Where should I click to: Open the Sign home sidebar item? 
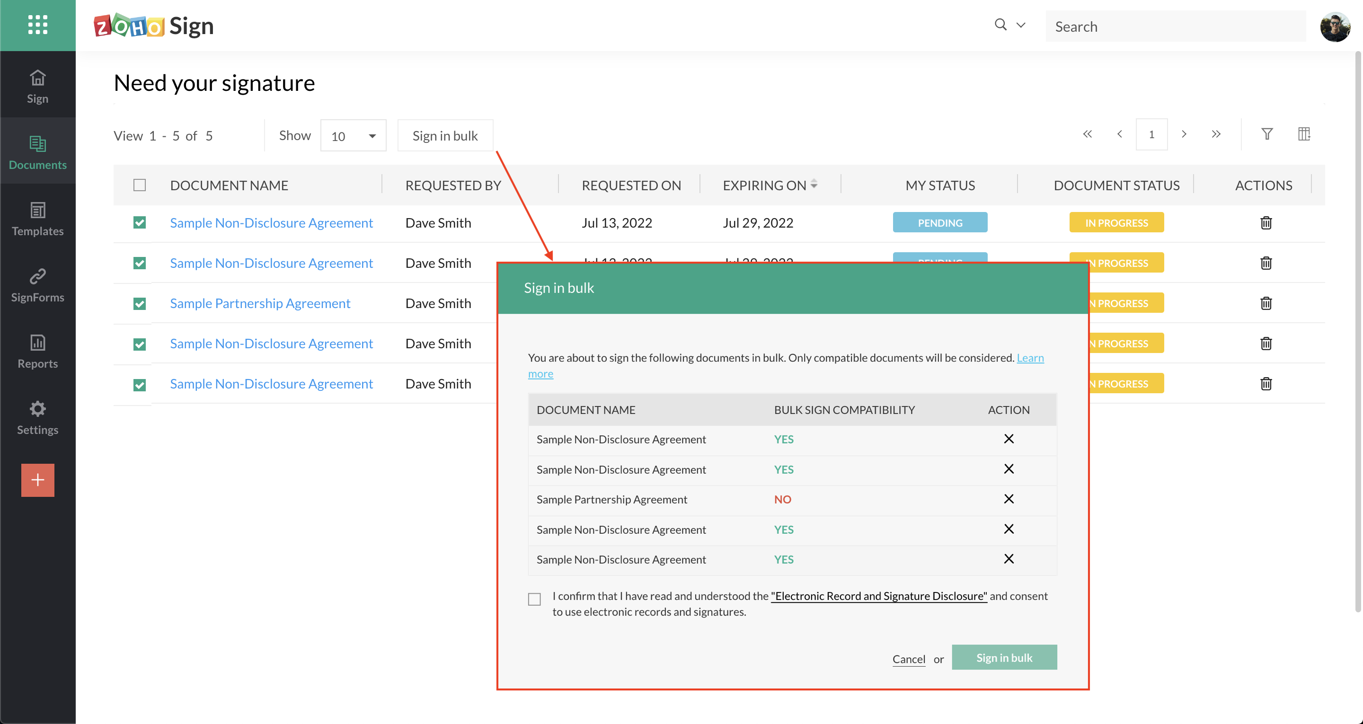click(37, 86)
